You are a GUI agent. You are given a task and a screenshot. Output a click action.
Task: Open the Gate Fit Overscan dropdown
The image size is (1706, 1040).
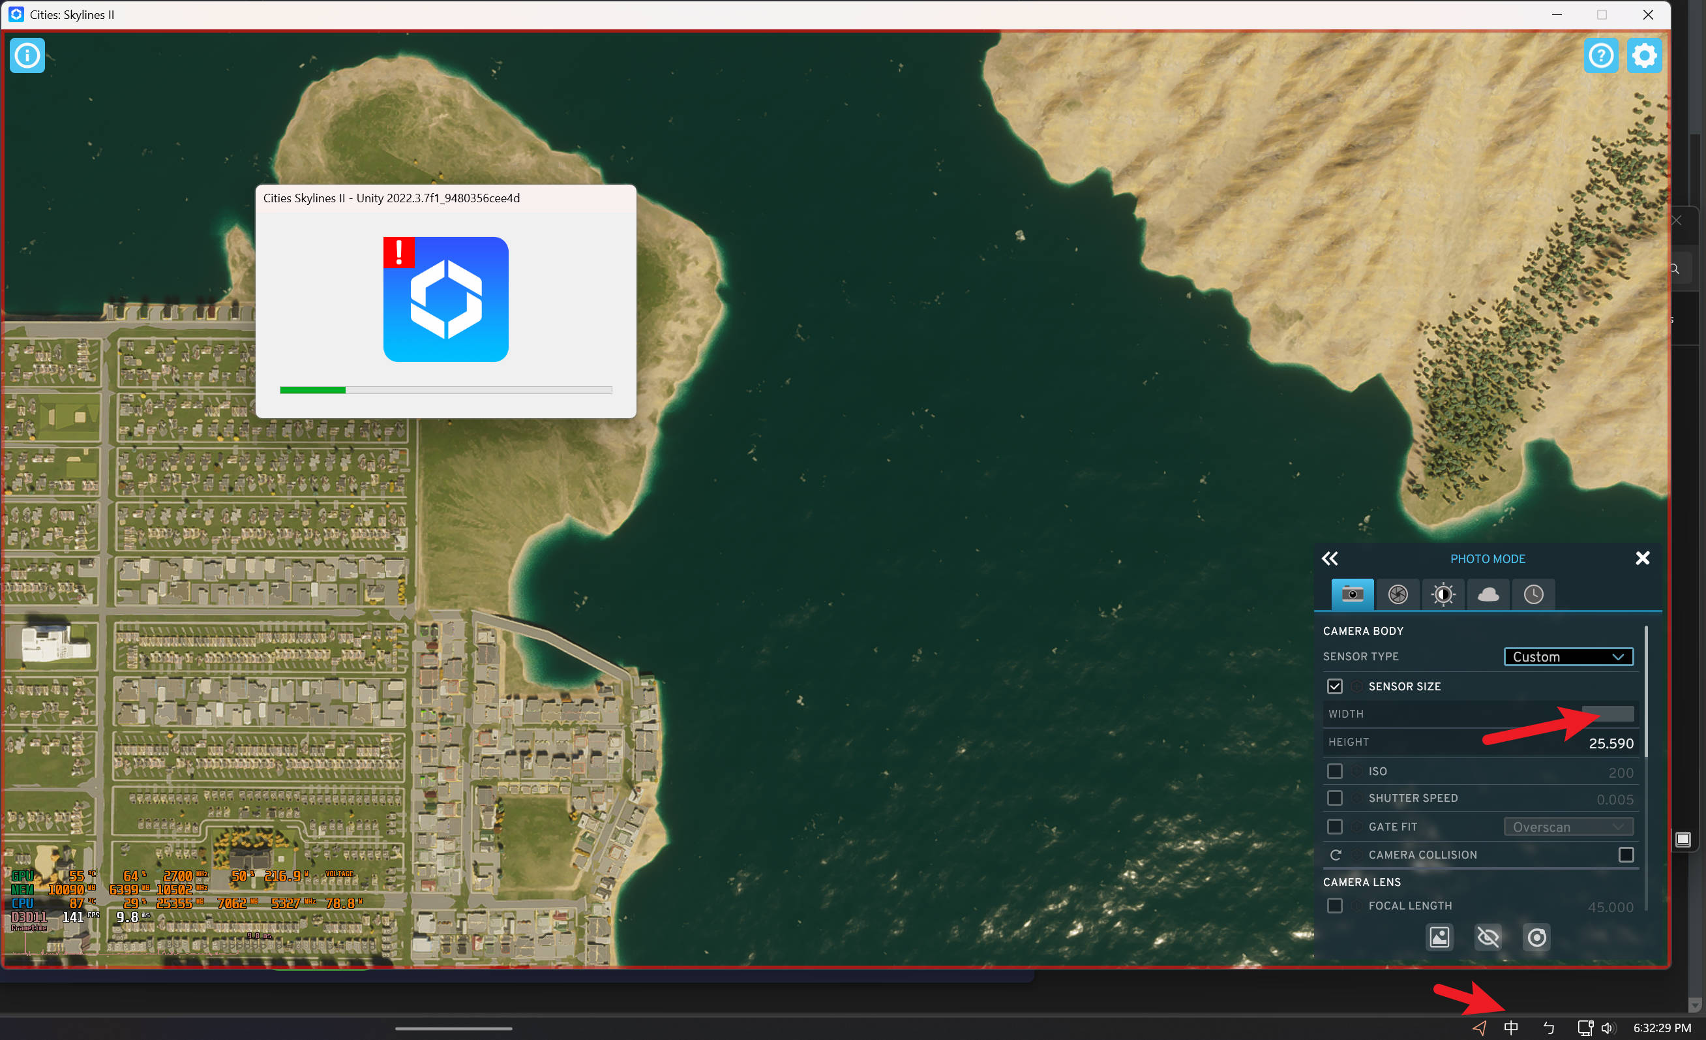pos(1568,826)
